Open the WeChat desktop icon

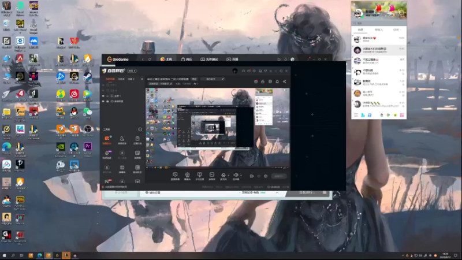pos(88,113)
